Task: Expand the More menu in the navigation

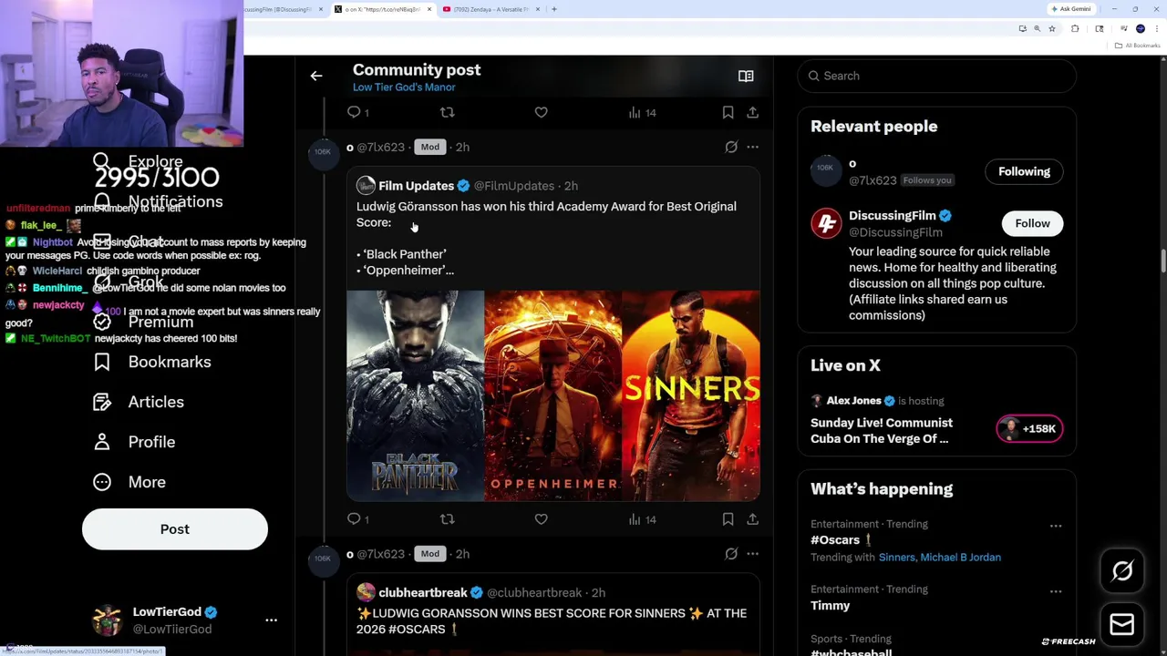Action: [129, 482]
